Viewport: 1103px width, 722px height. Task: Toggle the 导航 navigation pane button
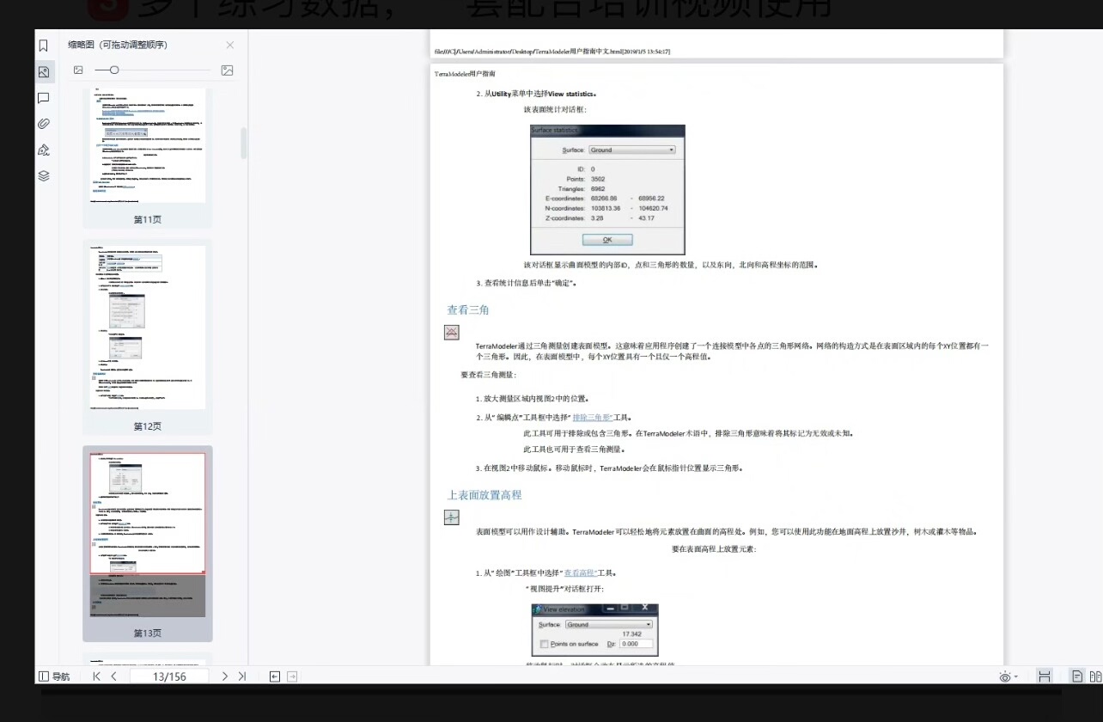tap(54, 676)
